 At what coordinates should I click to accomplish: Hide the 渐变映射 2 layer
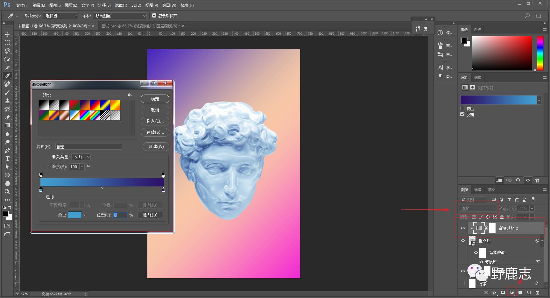463,228
